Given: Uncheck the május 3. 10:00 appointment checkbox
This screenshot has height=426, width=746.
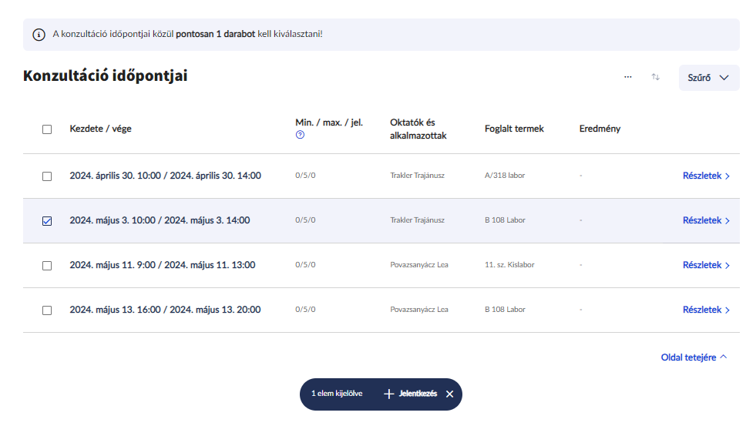Looking at the screenshot, I should (47, 220).
